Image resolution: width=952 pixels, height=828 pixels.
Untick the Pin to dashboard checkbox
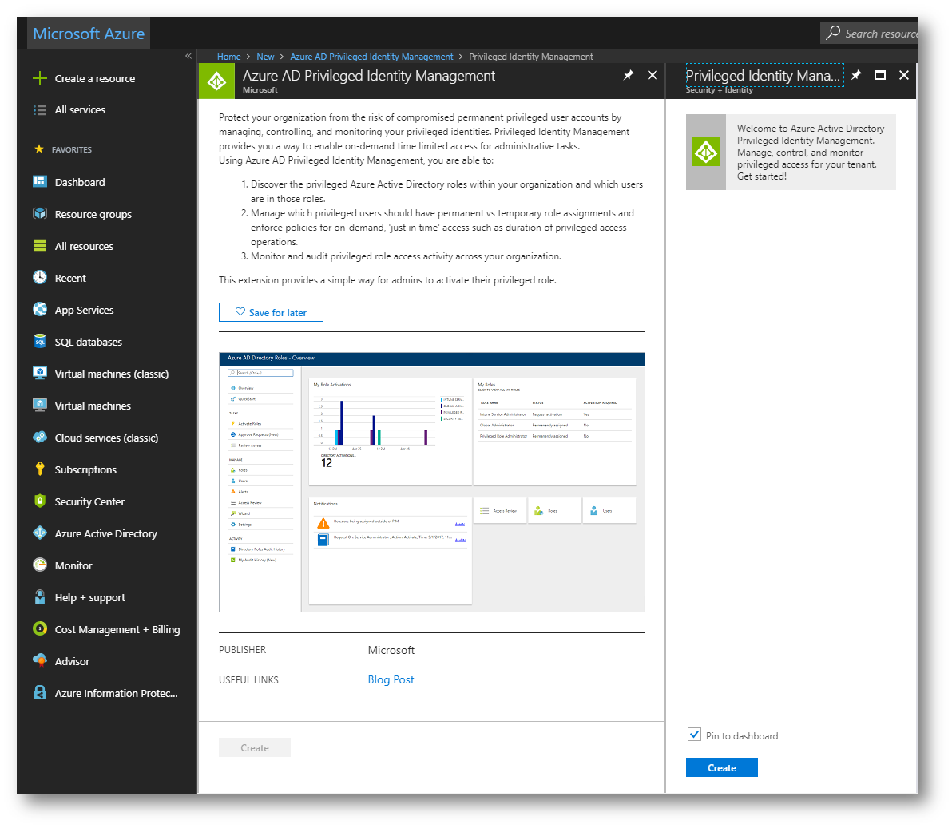coord(694,735)
